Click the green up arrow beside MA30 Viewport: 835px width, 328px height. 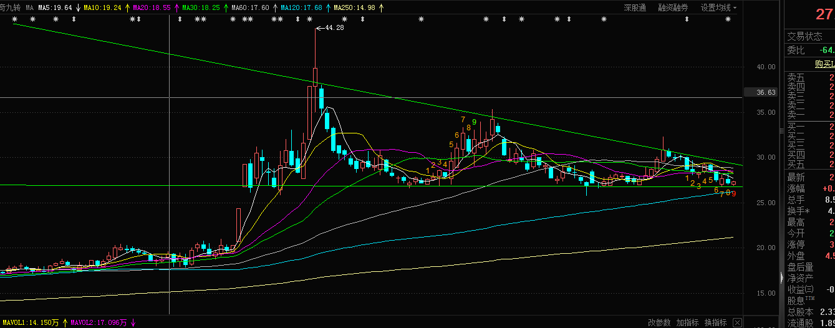[x=225, y=8]
